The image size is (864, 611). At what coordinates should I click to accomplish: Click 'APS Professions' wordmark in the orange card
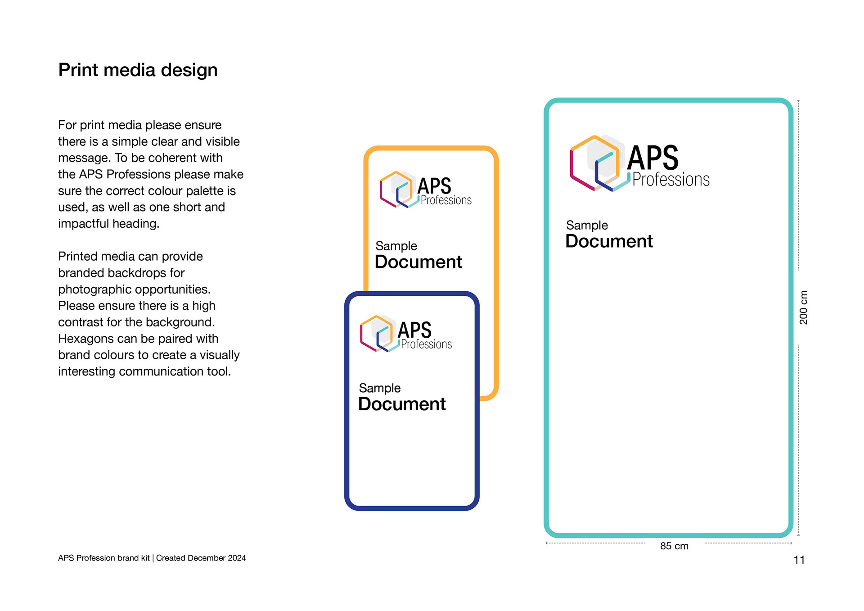pyautogui.click(x=445, y=191)
